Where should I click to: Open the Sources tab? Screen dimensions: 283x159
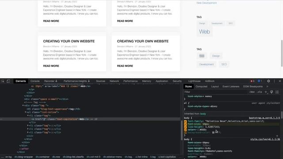pos(100,81)
